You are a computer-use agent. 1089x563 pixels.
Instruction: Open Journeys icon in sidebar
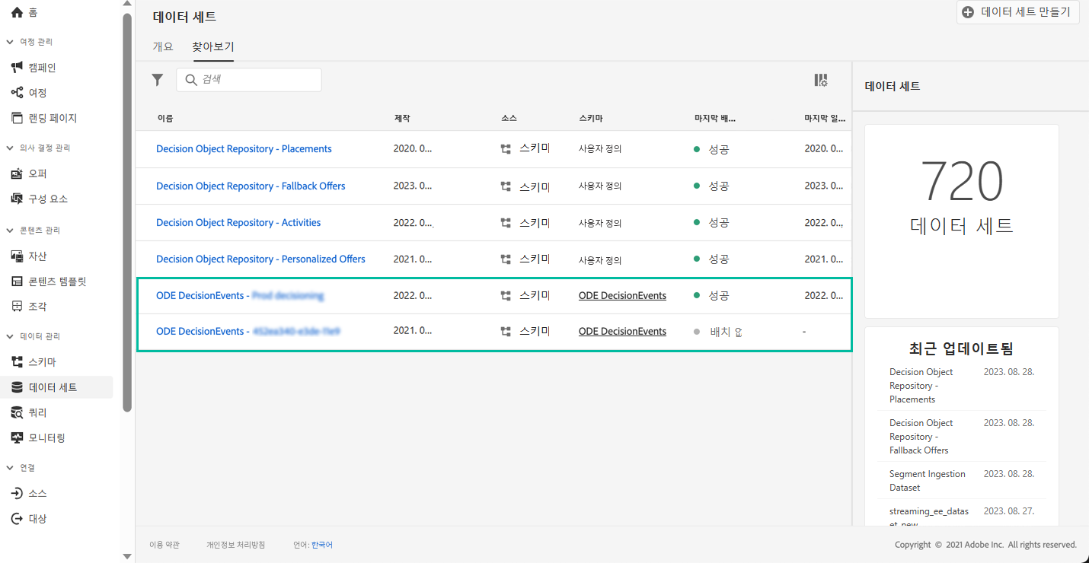pos(18,93)
